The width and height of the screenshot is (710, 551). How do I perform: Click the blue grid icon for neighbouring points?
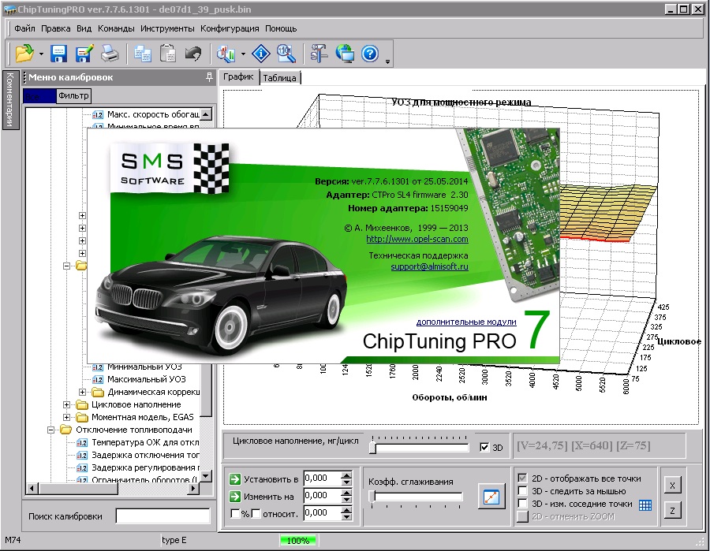(645, 504)
